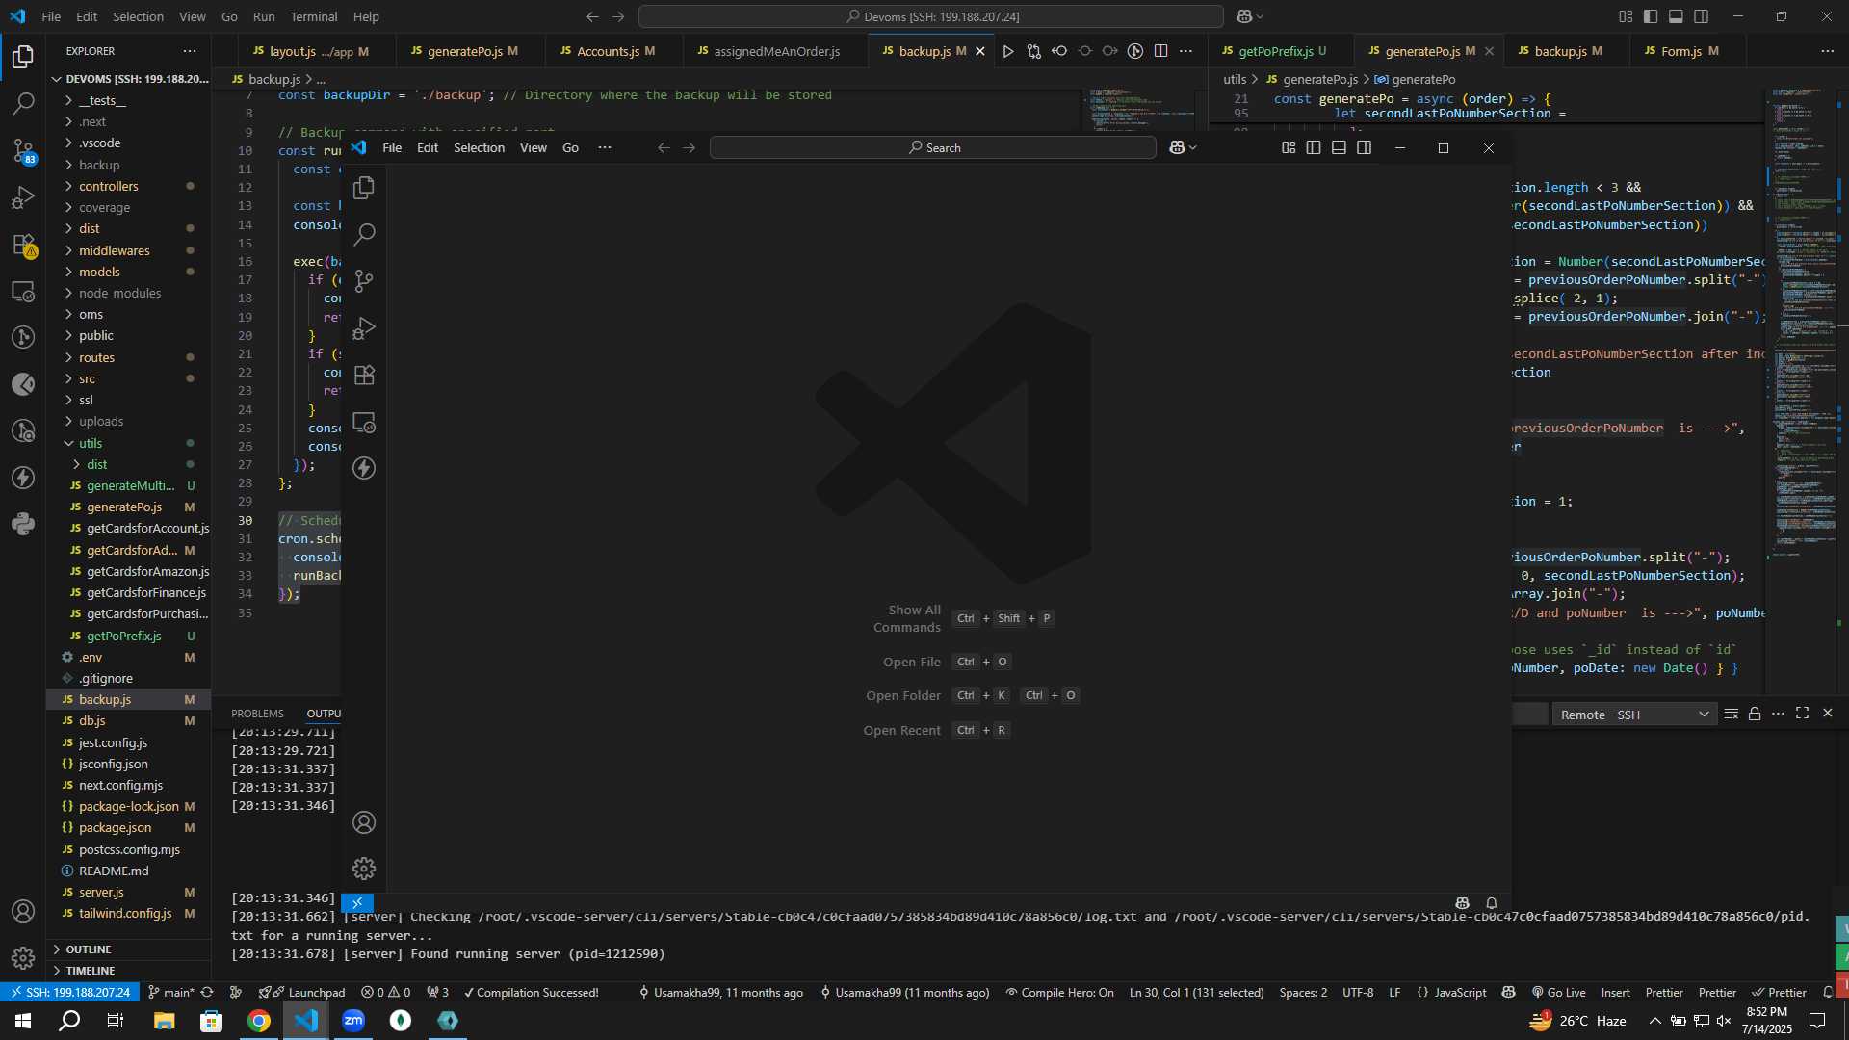Open the Copilot dropdown chevron in the front window

coord(1194,147)
